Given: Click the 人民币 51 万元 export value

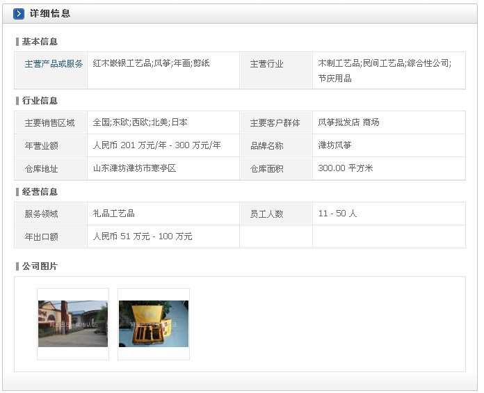Looking at the screenshot, I should pos(143,236).
